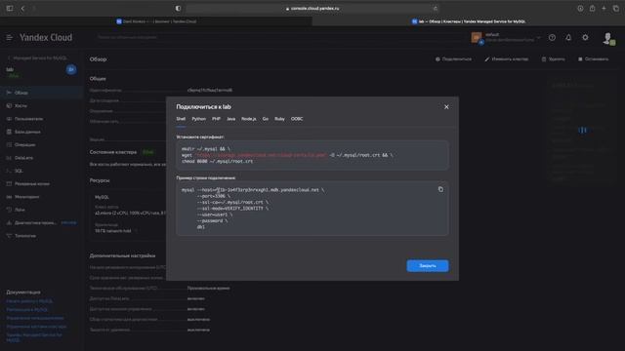This screenshot has width=625, height=351.
Task: Switch to the Java tab
Action: tap(230, 119)
